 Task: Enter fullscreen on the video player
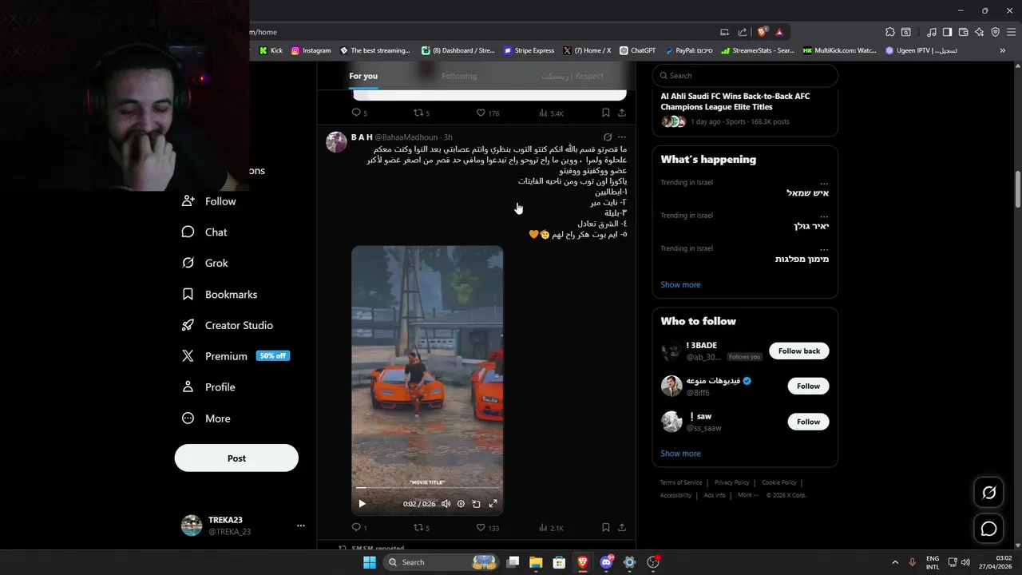click(493, 504)
